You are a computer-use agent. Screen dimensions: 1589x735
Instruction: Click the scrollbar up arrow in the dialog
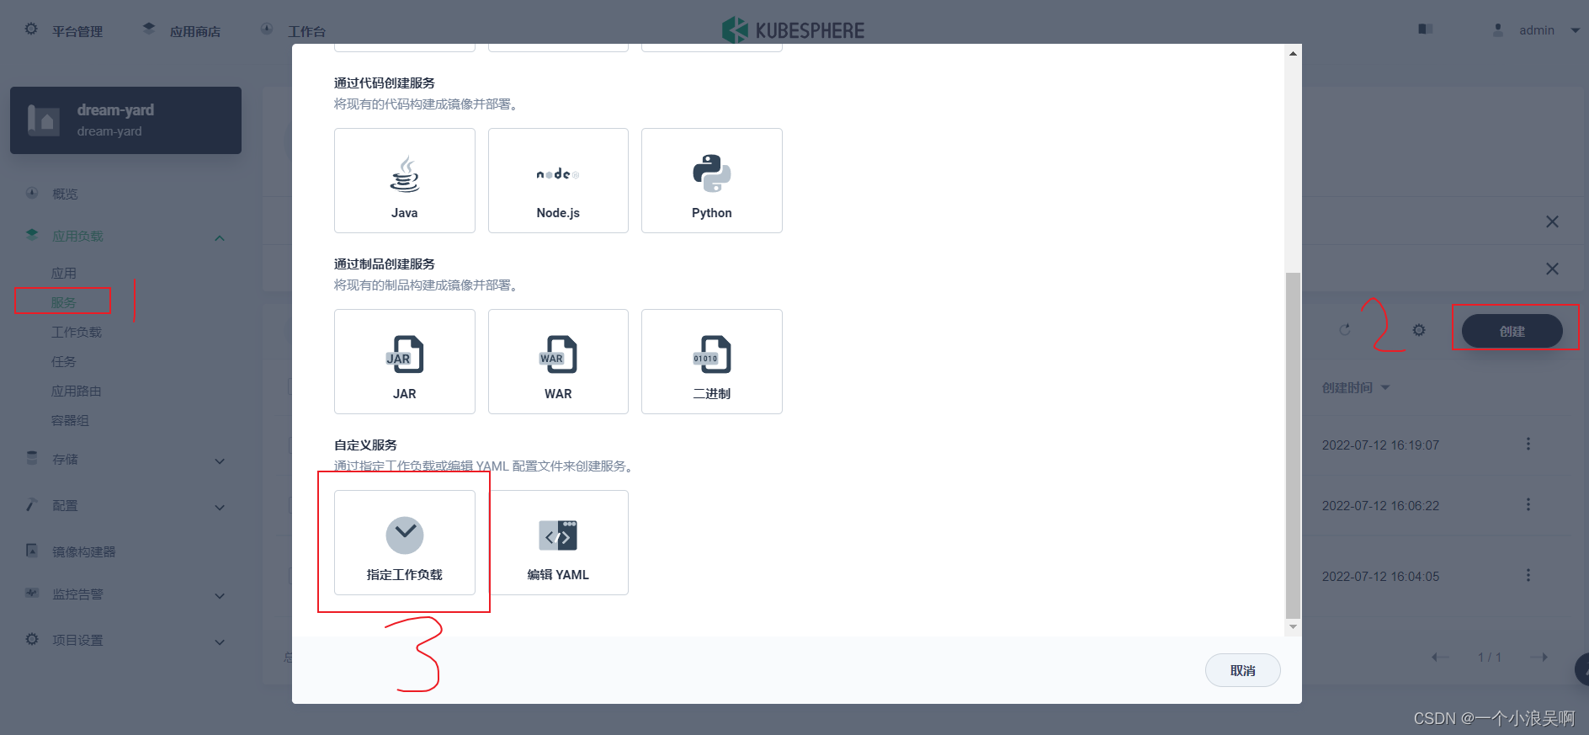[1293, 53]
